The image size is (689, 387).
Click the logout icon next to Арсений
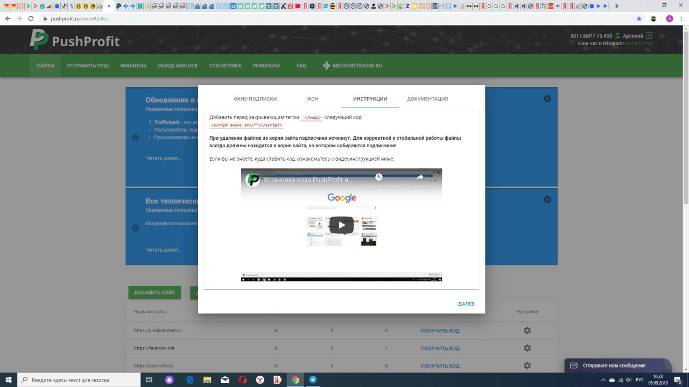[x=649, y=36]
